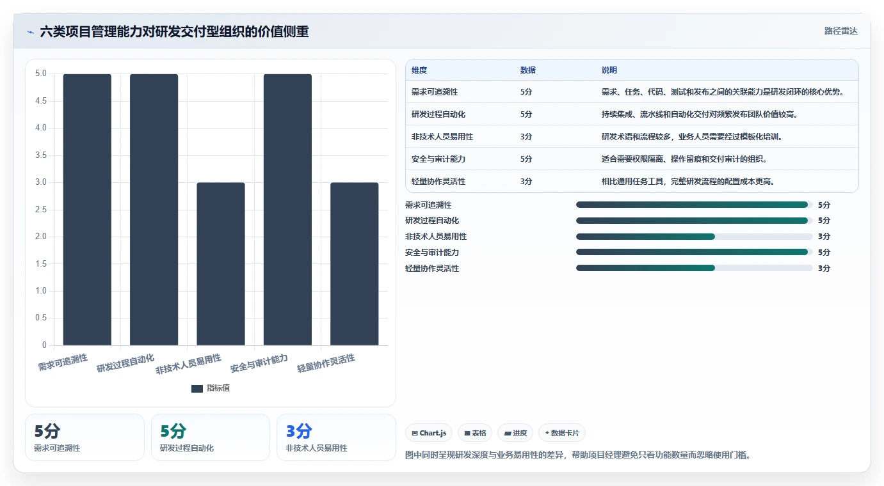Image resolution: width=884 pixels, height=486 pixels.
Task: Click description starting 需求、任务、代码
Action: point(723,92)
